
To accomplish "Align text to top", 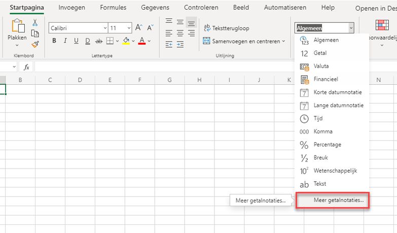I will pos(169,21).
